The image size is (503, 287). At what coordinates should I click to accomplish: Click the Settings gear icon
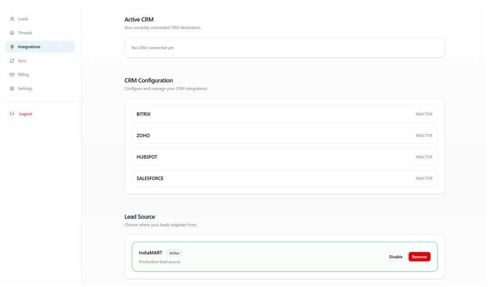(12, 89)
